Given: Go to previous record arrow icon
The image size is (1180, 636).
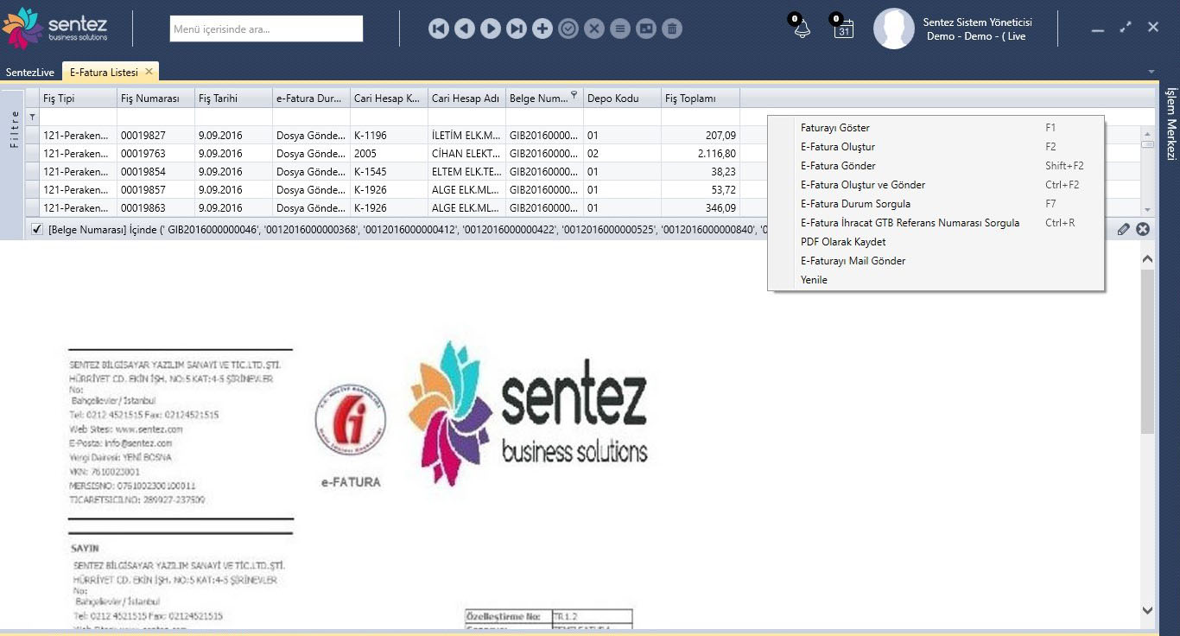Looking at the screenshot, I should 465,29.
